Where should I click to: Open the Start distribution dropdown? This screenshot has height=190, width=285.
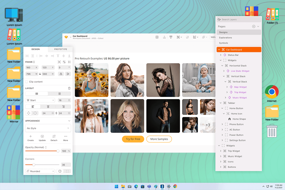[40, 100]
